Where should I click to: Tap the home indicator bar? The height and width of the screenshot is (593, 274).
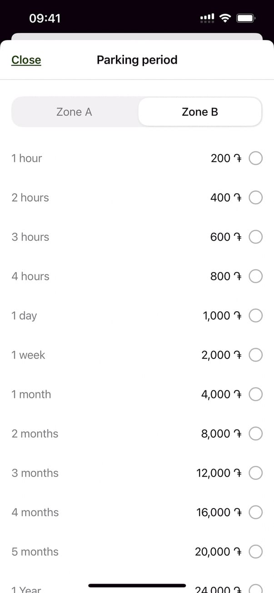tap(137, 585)
